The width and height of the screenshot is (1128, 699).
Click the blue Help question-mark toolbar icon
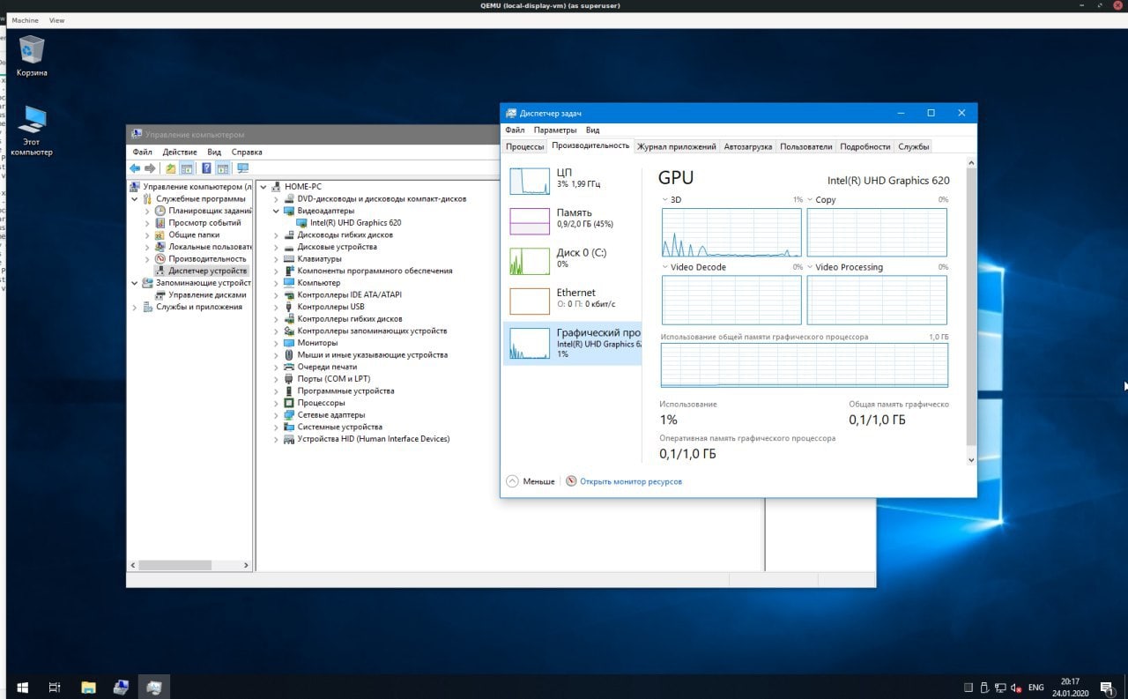pyautogui.click(x=206, y=168)
